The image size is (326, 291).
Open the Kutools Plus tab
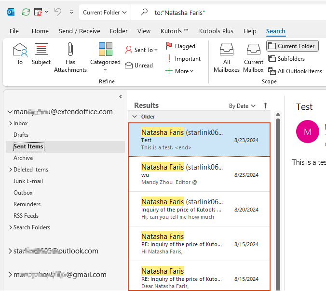(216, 31)
